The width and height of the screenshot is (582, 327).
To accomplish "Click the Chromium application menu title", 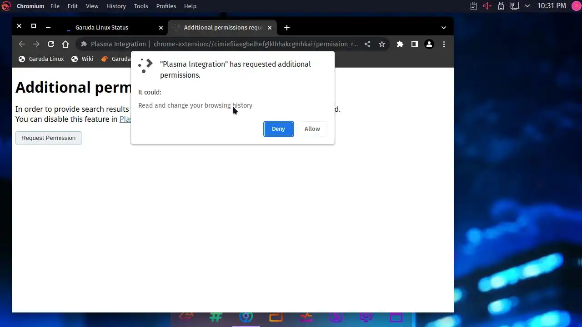I will click(x=30, y=6).
